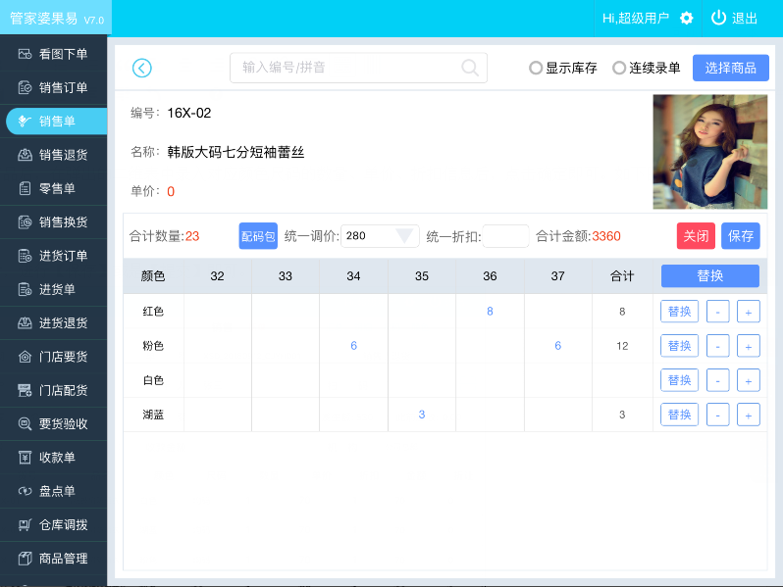Click the 收款单 sidebar icon
The image size is (783, 587).
click(x=25, y=458)
